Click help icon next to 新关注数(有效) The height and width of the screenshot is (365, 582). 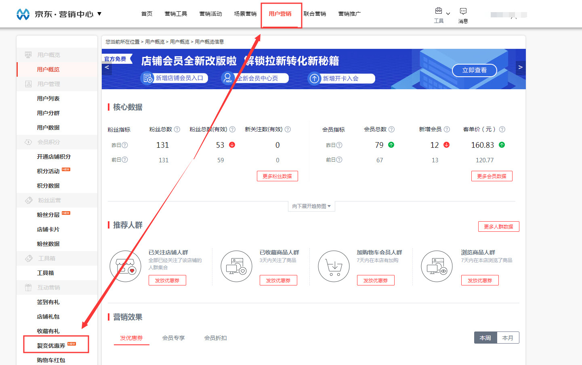tap(288, 129)
